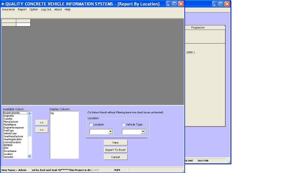
Task: Click the scroll down arrow in Available Column list
Action: click(30, 156)
